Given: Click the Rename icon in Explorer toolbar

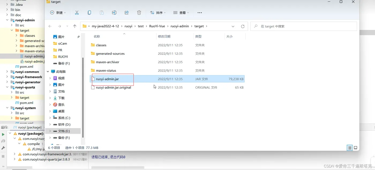Looking at the screenshot, I should (x=114, y=13).
